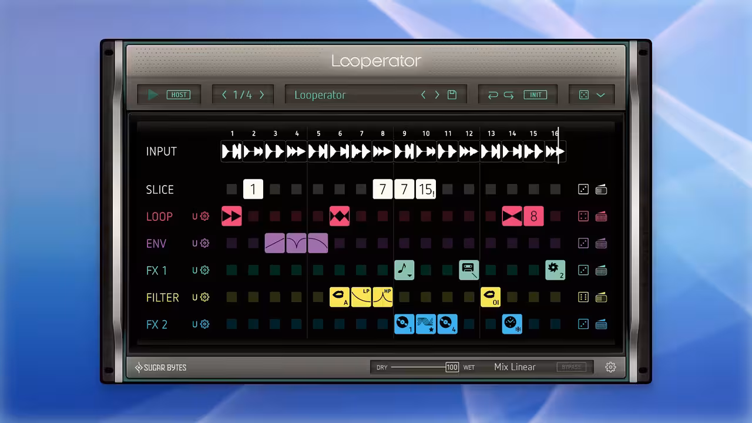The image size is (752, 423).
Task: Click the INIT button
Action: tap(536, 95)
